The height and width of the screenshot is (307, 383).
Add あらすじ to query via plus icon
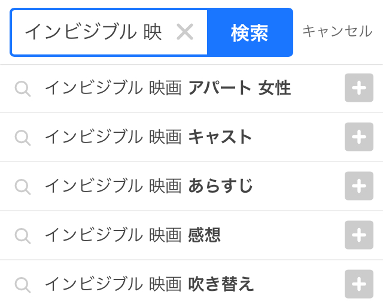(359, 186)
